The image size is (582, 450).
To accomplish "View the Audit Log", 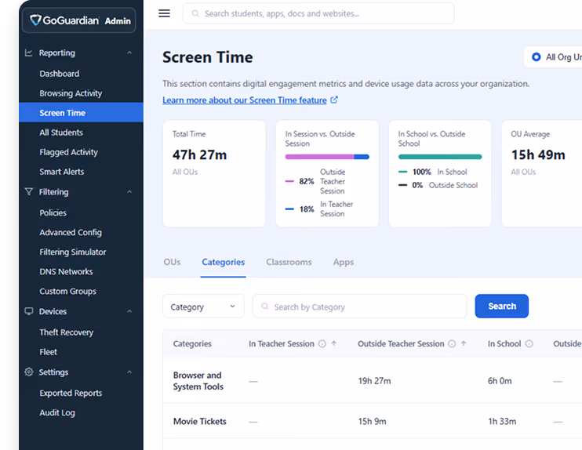I will pos(57,412).
